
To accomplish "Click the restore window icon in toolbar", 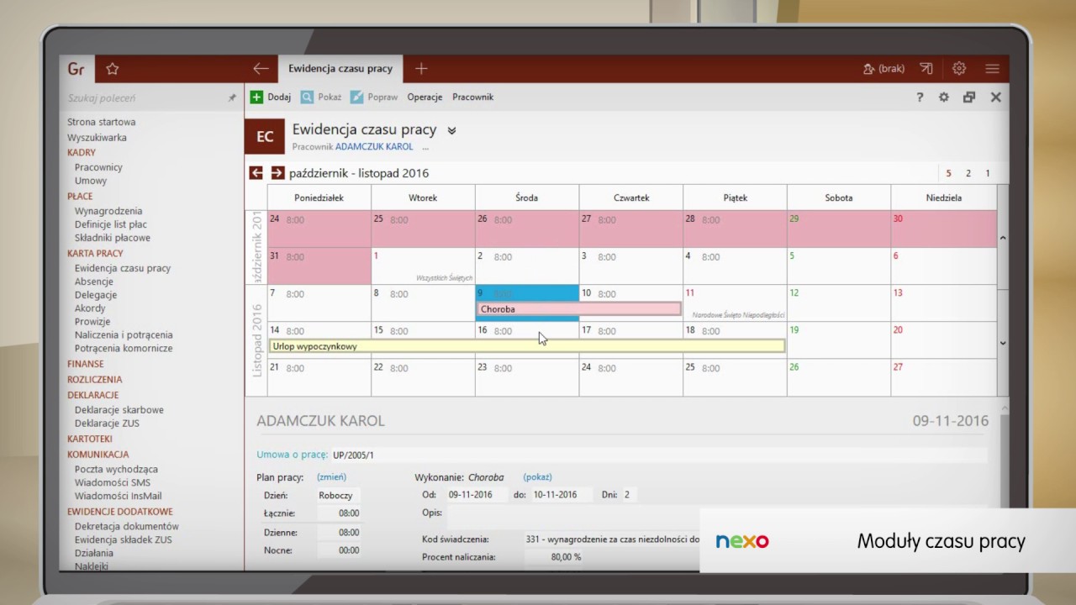I will tap(969, 97).
